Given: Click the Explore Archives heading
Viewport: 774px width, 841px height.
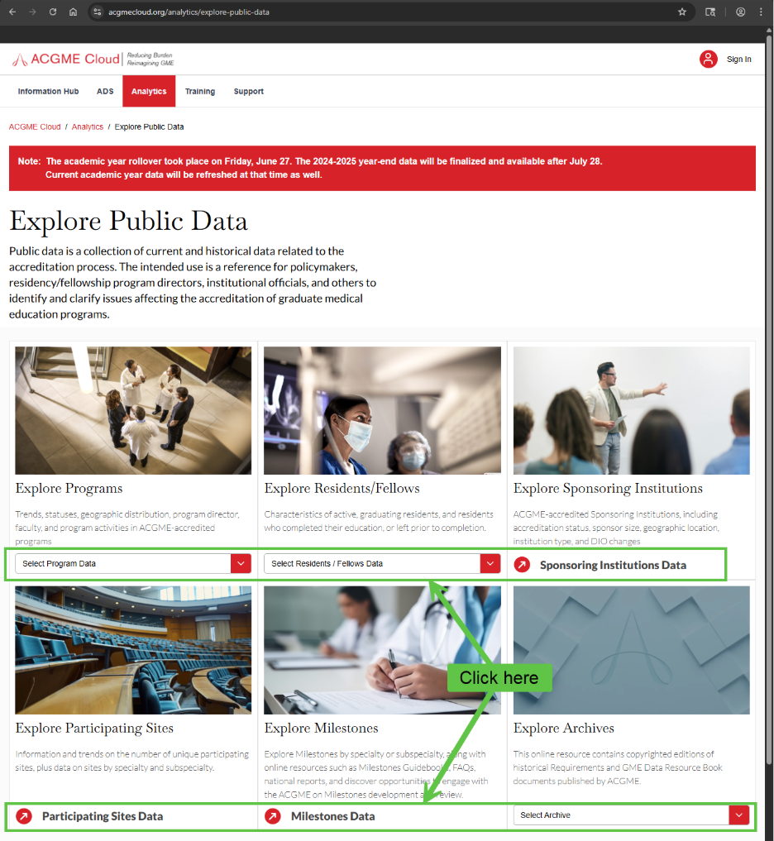Looking at the screenshot, I should (563, 729).
